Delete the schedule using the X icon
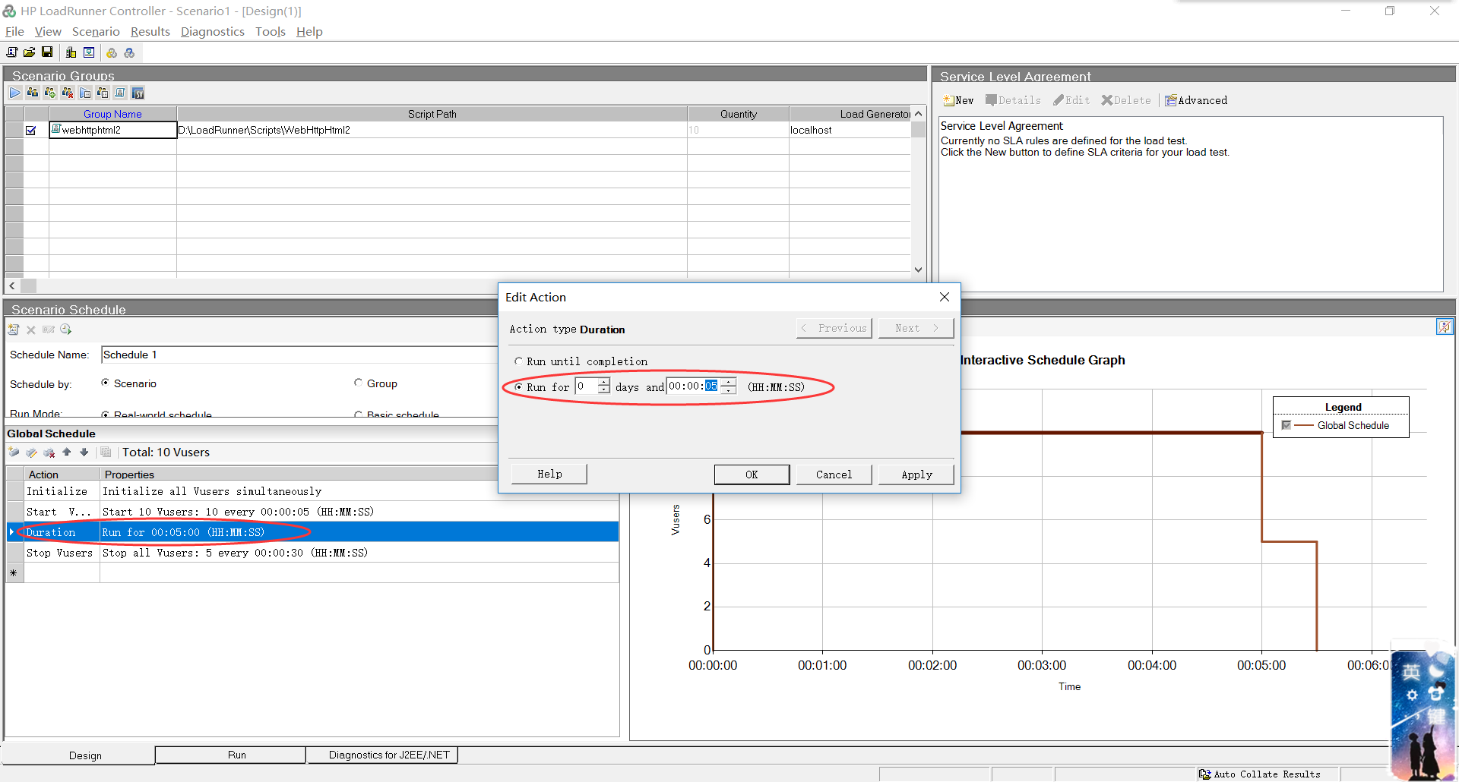 click(30, 330)
